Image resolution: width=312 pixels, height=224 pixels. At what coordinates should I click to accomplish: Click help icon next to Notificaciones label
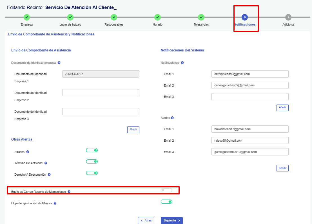(182, 63)
